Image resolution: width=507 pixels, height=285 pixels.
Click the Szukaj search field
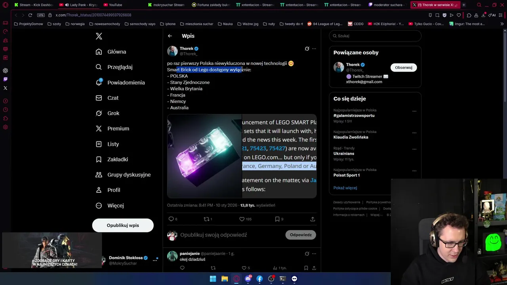point(375,36)
